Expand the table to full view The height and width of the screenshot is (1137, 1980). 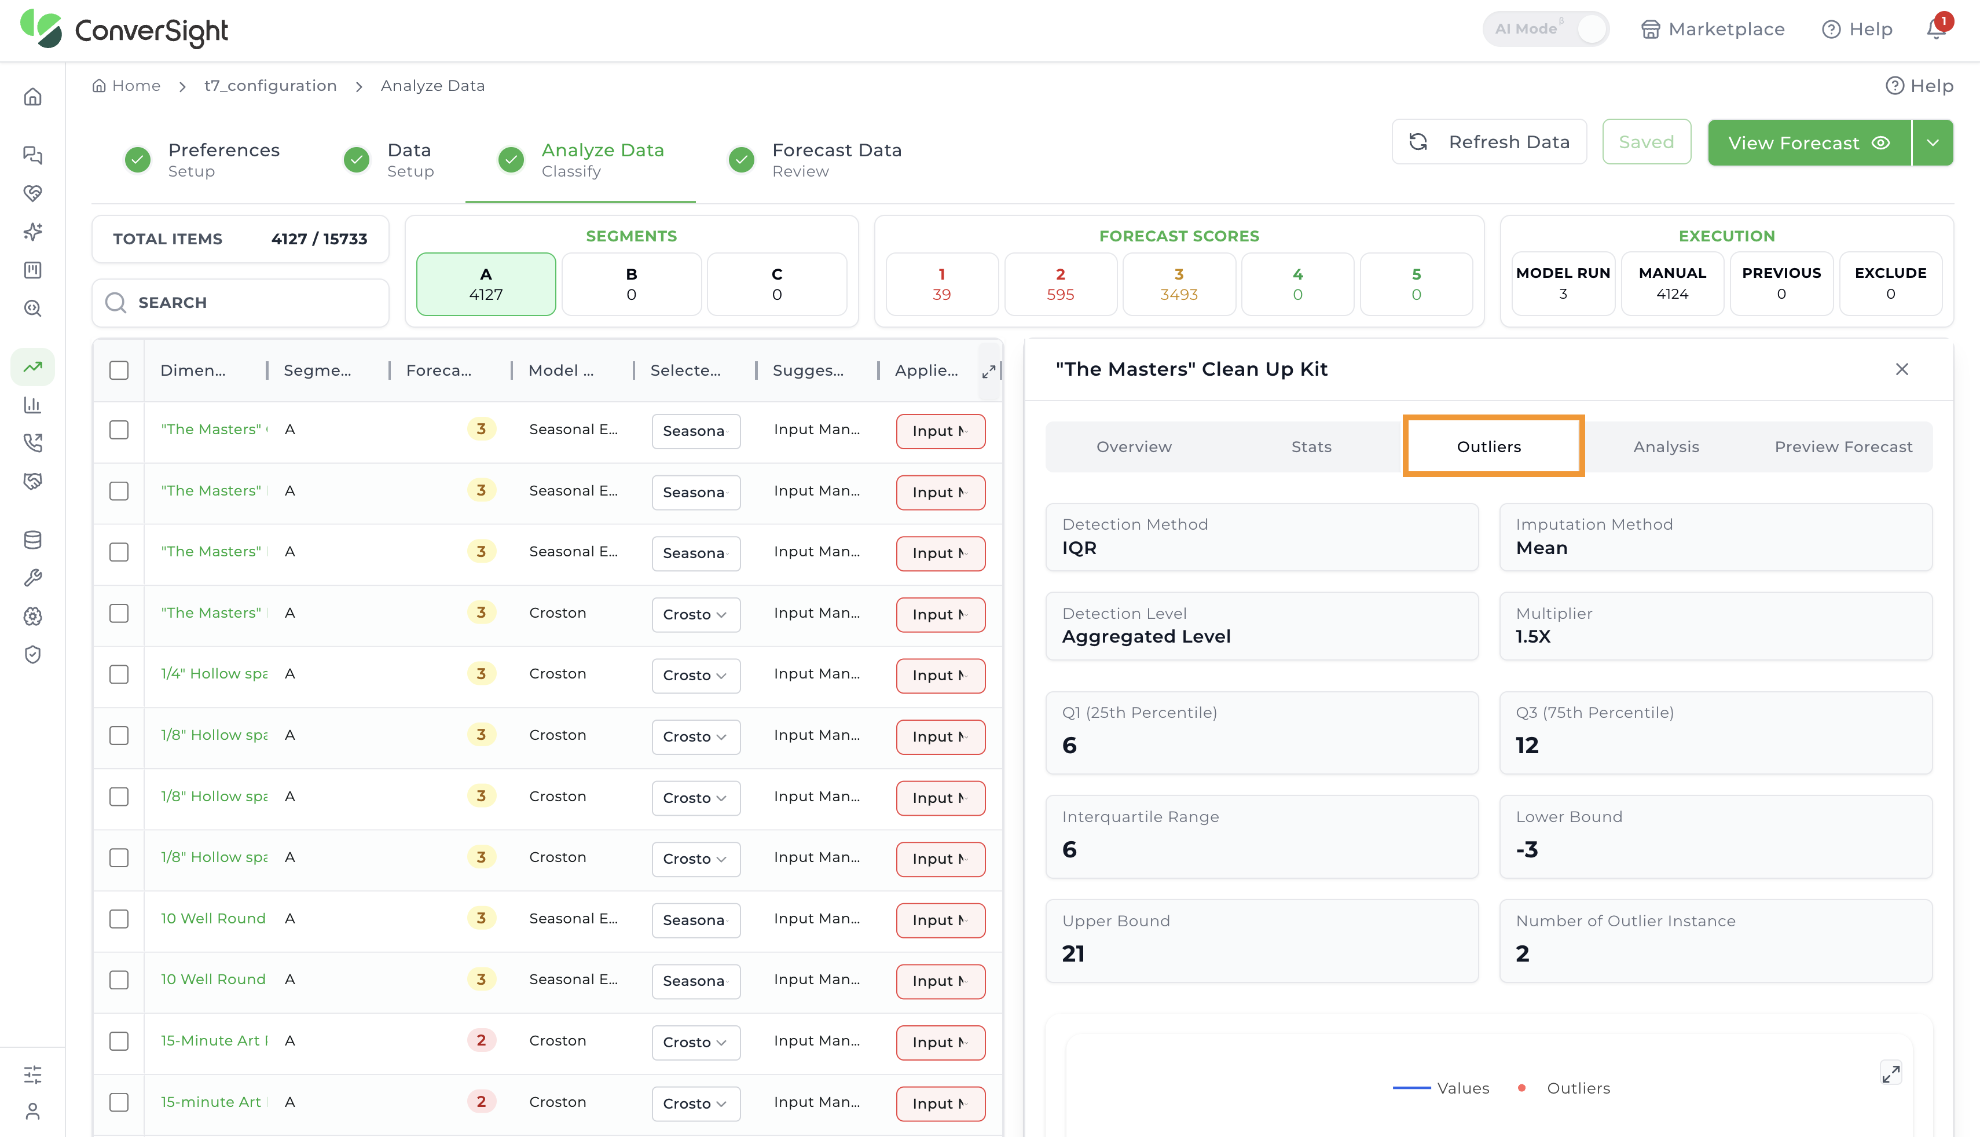click(988, 371)
